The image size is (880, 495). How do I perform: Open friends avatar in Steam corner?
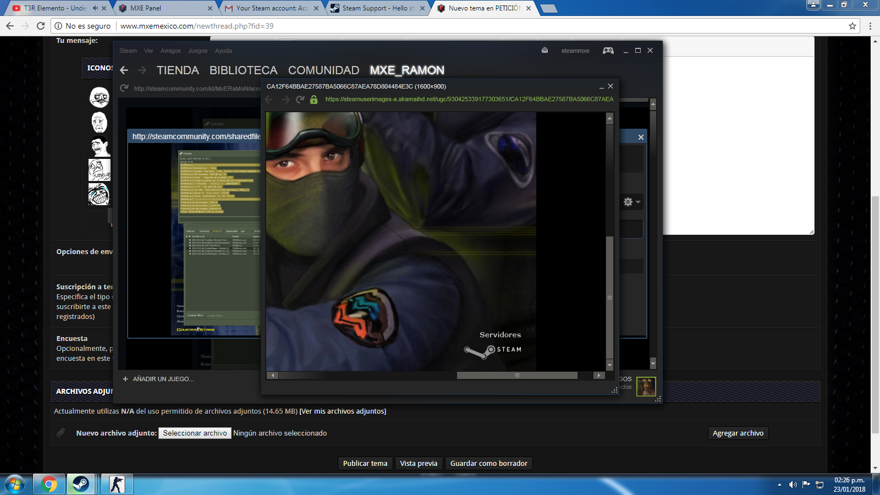(x=646, y=387)
